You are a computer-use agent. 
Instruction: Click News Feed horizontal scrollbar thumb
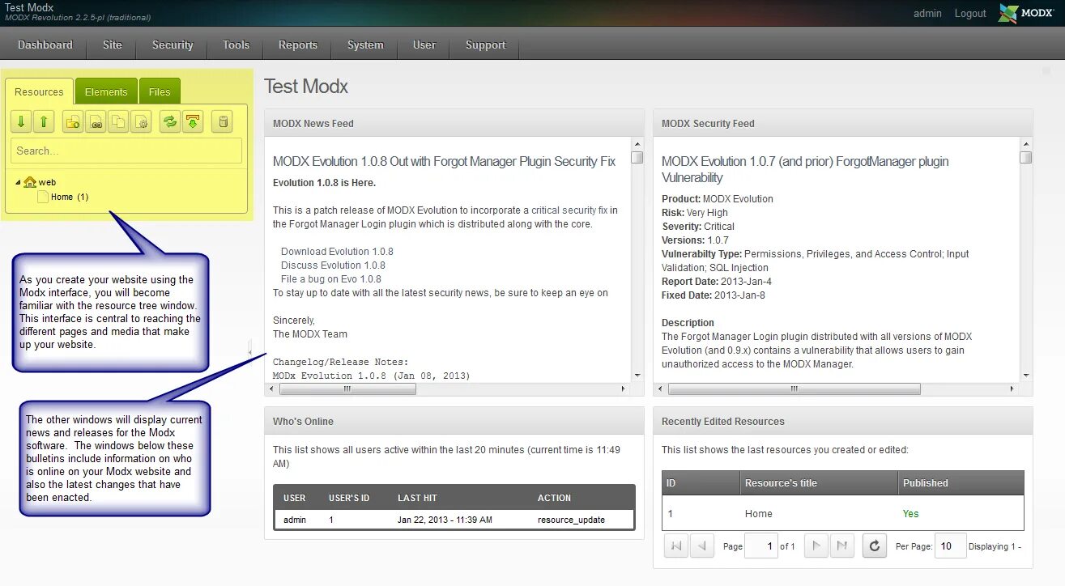click(x=347, y=389)
